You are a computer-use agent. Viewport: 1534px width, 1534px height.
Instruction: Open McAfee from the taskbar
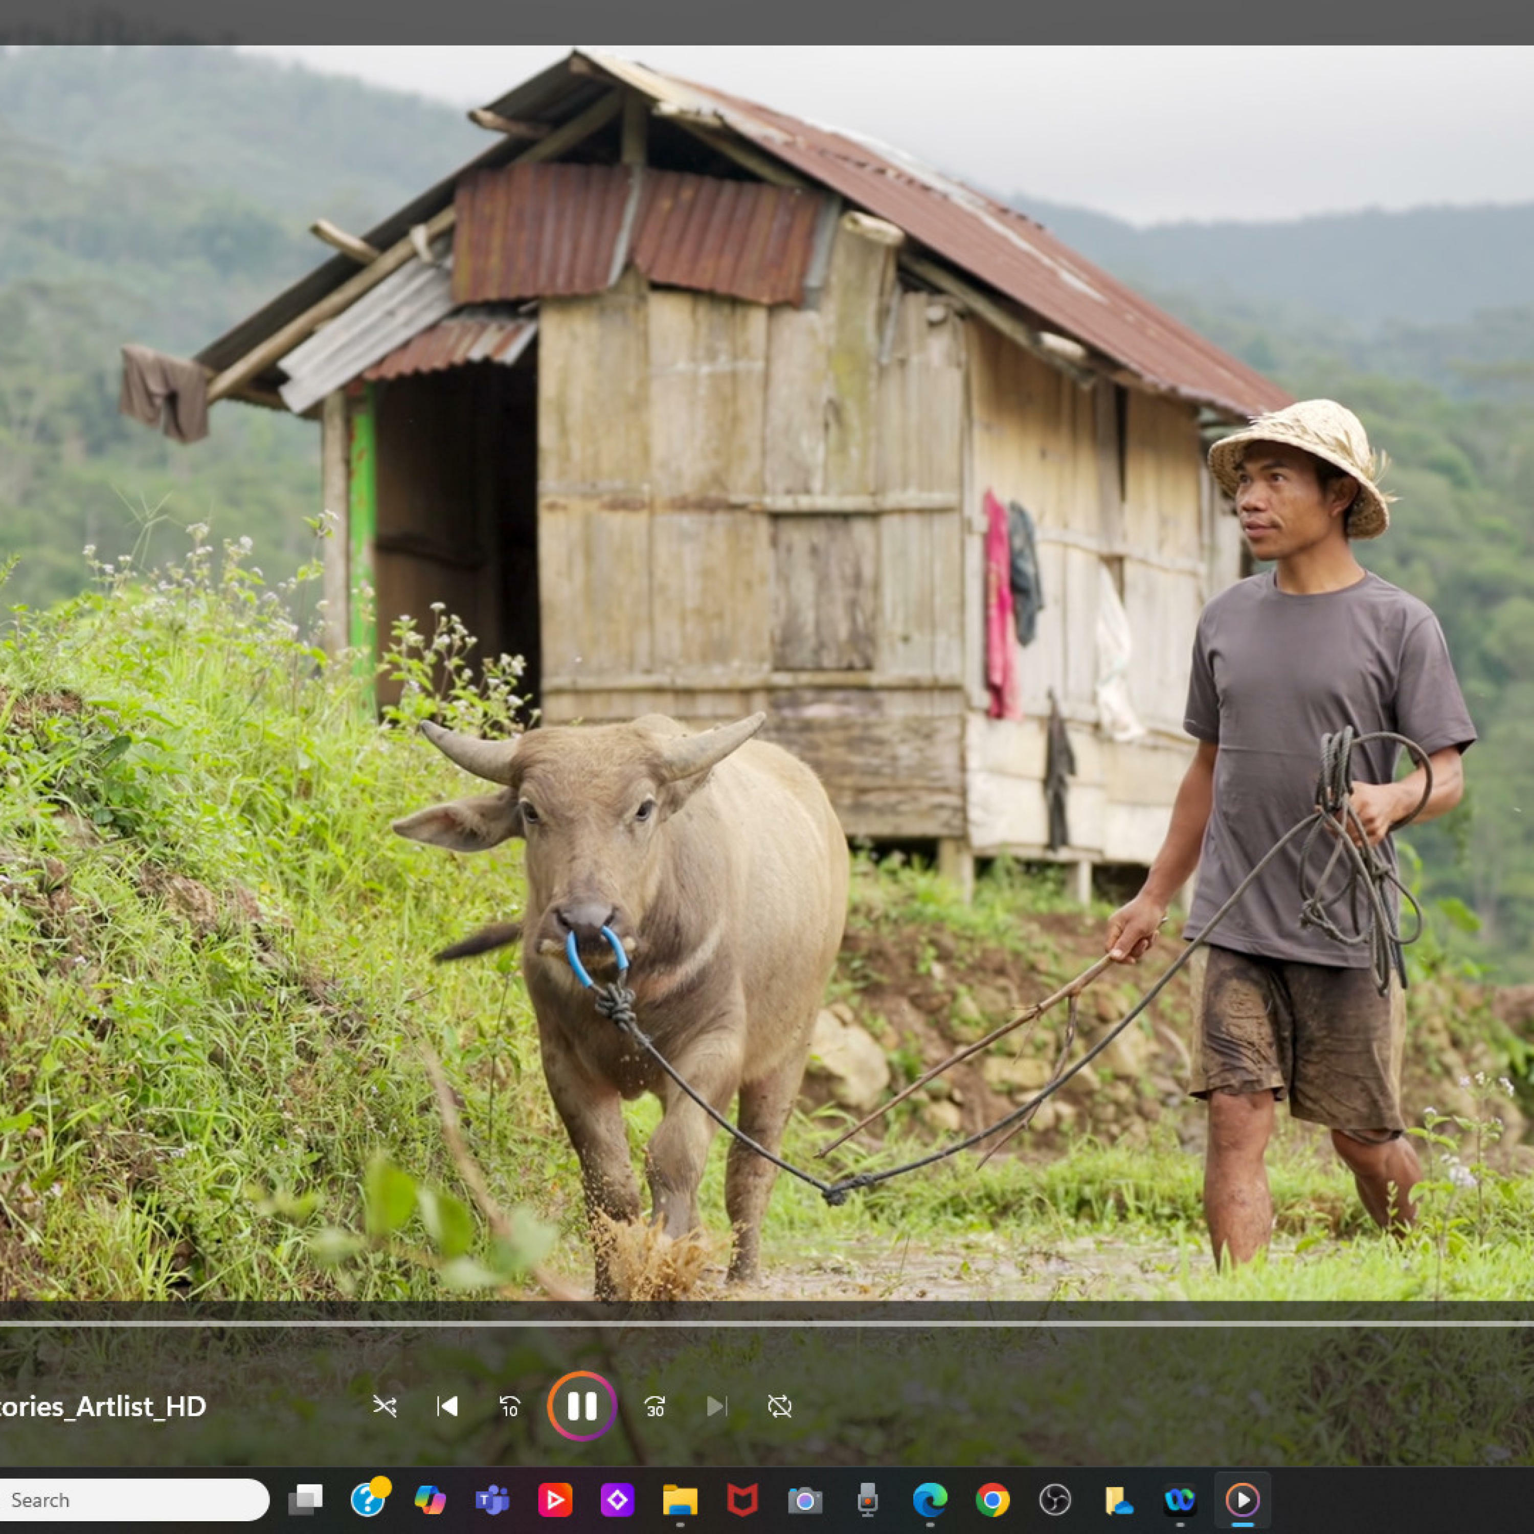click(x=742, y=1500)
